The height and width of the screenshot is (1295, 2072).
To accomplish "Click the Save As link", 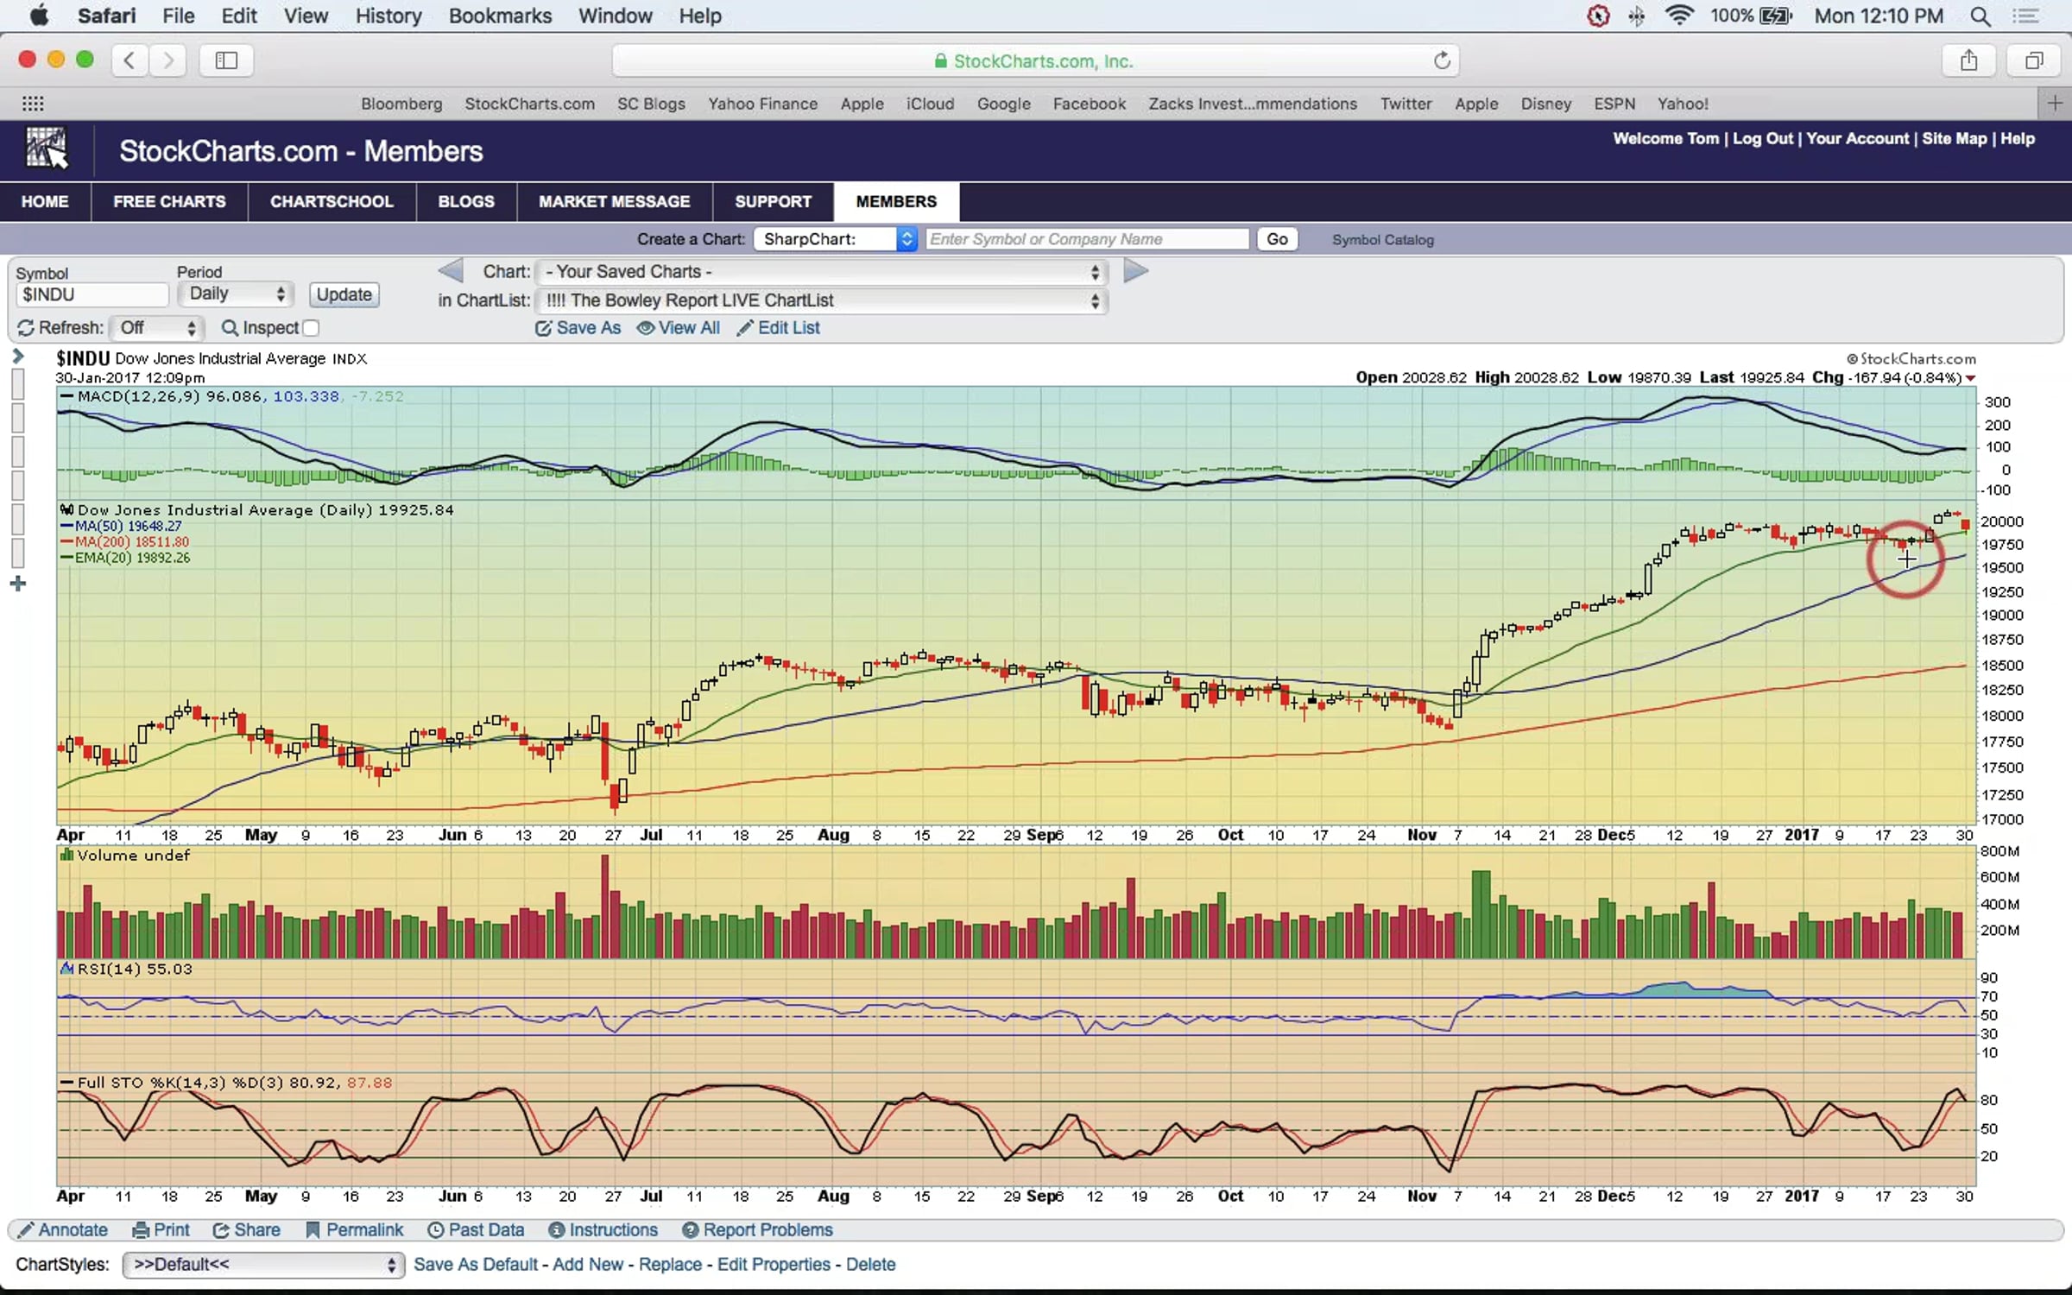I will [578, 328].
